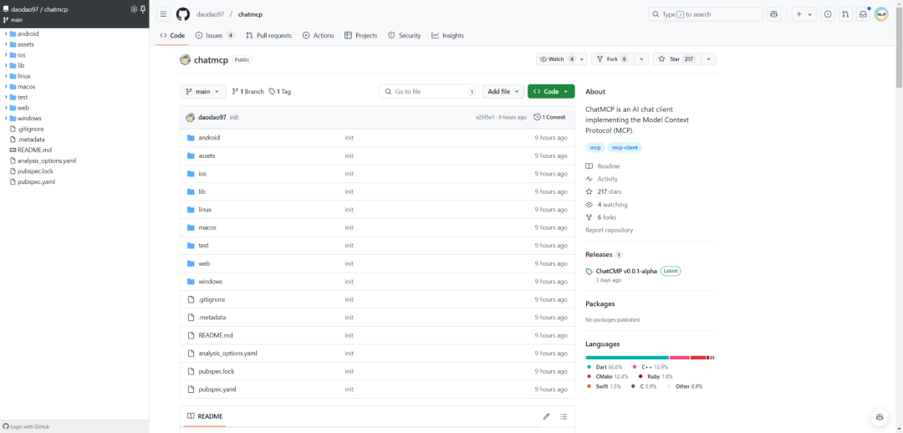Open Report repository link
The height and width of the screenshot is (433, 903).
(609, 231)
